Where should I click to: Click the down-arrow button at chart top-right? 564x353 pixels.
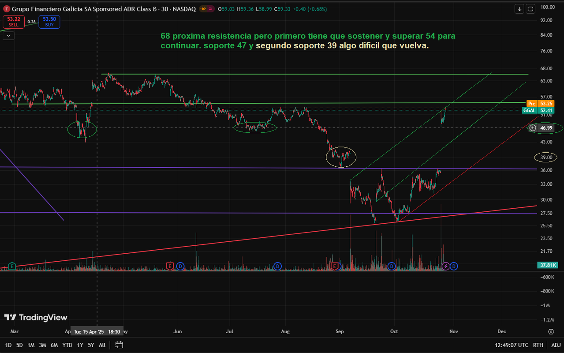[519, 9]
